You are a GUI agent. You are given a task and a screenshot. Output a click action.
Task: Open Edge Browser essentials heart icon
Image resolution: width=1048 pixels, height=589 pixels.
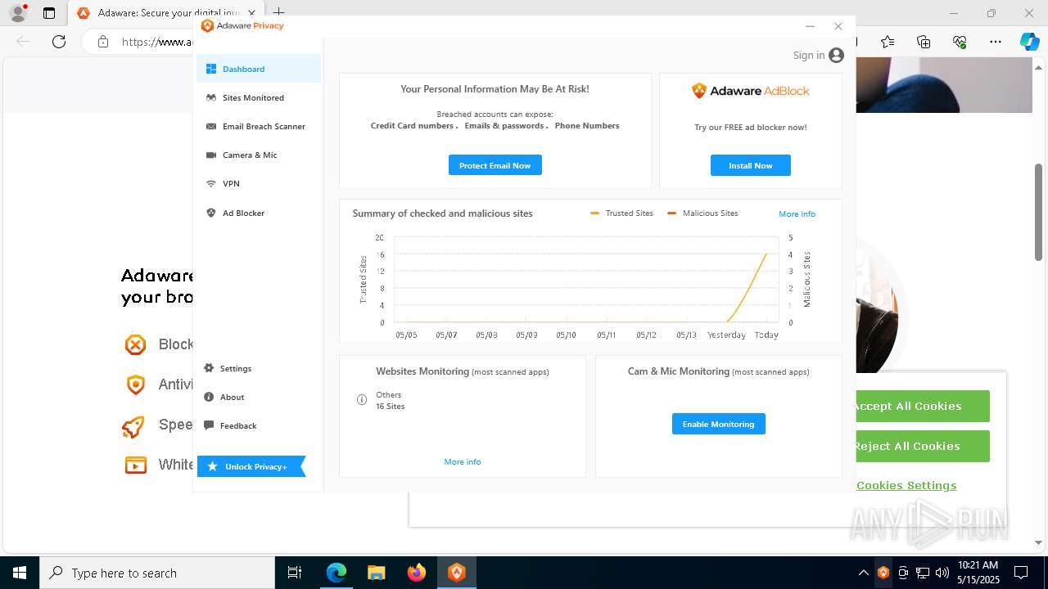(x=960, y=42)
